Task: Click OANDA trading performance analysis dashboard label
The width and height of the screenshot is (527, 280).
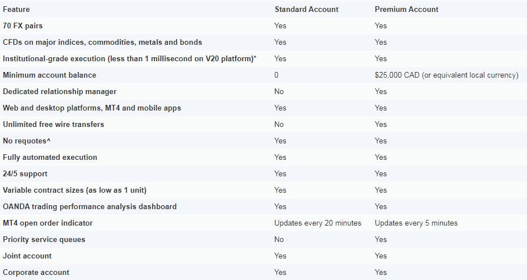Action: pyautogui.click(x=90, y=206)
